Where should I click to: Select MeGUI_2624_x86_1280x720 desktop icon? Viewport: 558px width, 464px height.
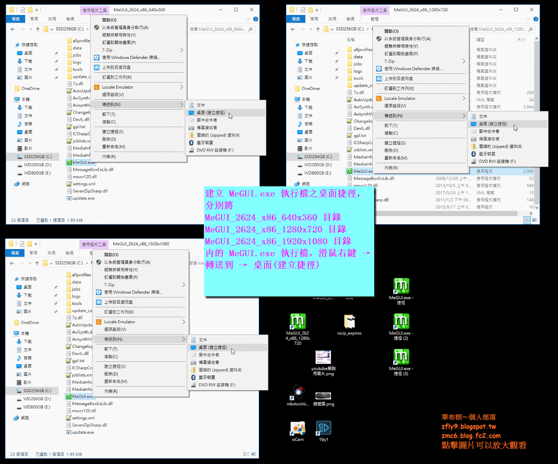[x=298, y=329]
